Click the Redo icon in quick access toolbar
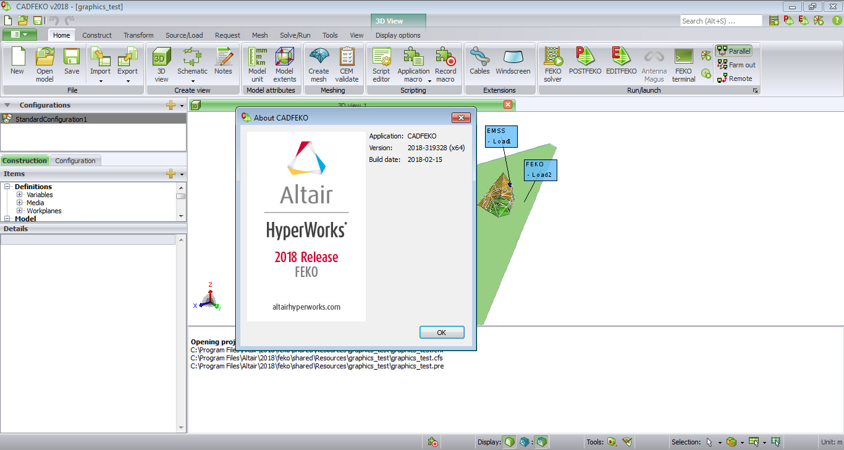The height and width of the screenshot is (450, 844). (x=69, y=20)
